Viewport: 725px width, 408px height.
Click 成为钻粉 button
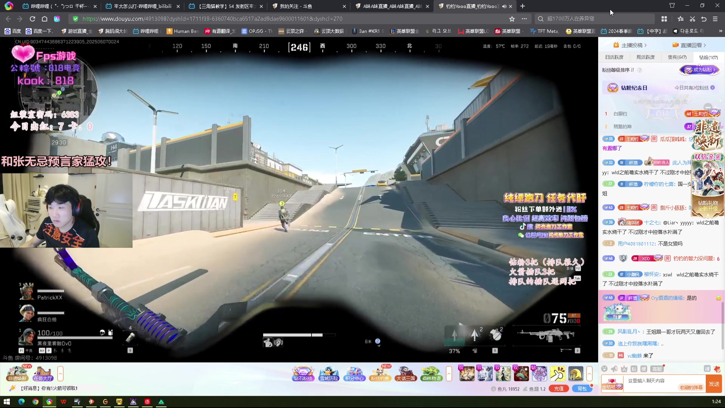click(x=699, y=70)
